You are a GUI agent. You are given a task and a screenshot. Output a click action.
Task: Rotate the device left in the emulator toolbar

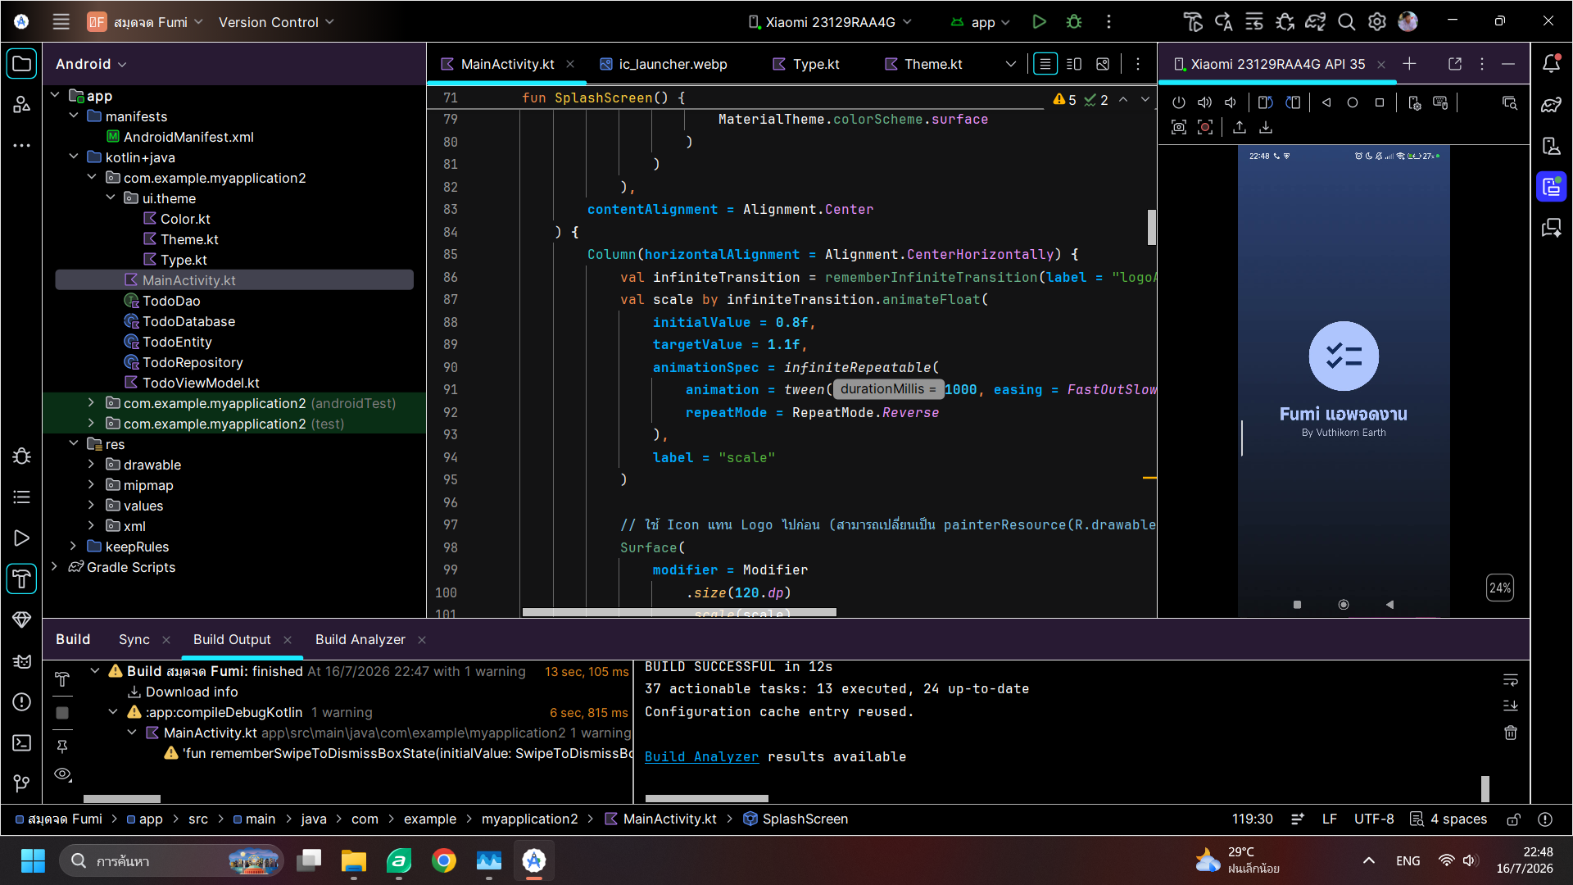click(1266, 102)
